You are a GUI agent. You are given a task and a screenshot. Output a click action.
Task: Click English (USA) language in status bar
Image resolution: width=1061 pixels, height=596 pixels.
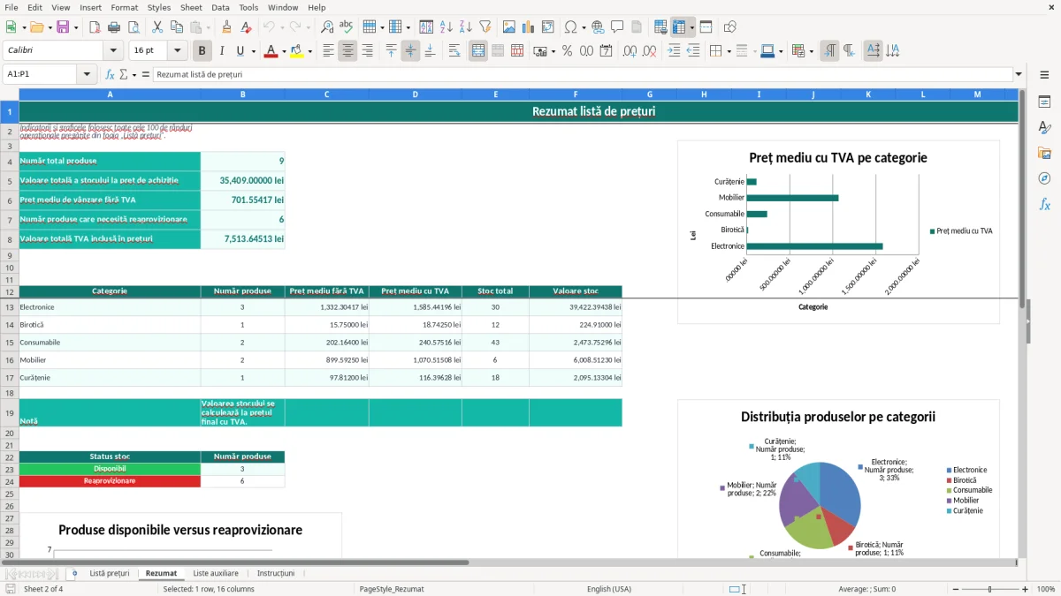(609, 589)
